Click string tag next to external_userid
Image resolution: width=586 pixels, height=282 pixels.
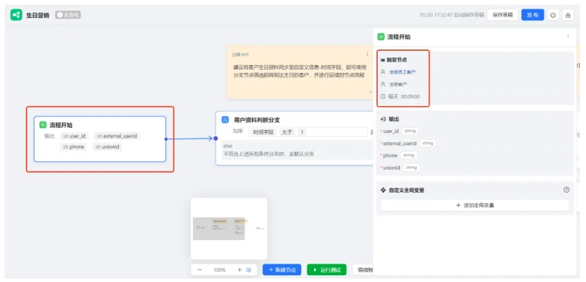[428, 143]
